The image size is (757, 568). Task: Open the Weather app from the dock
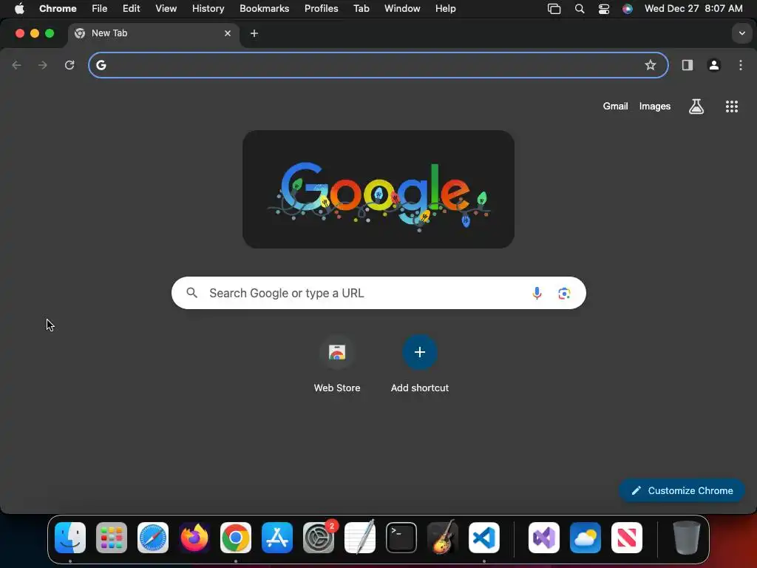pyautogui.click(x=585, y=537)
